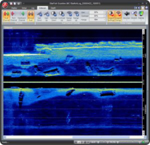This screenshot has width=150, height=145.
Task: Switch to Starboard Channel display
Action: (22, 16)
